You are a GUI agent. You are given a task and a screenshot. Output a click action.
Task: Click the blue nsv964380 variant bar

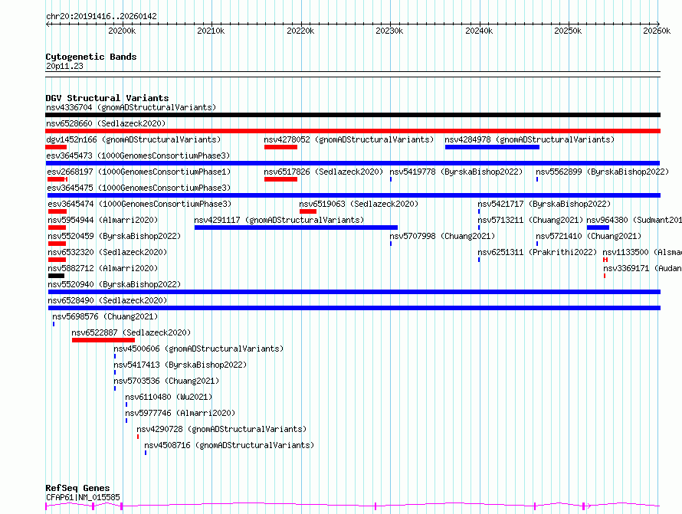(x=598, y=228)
